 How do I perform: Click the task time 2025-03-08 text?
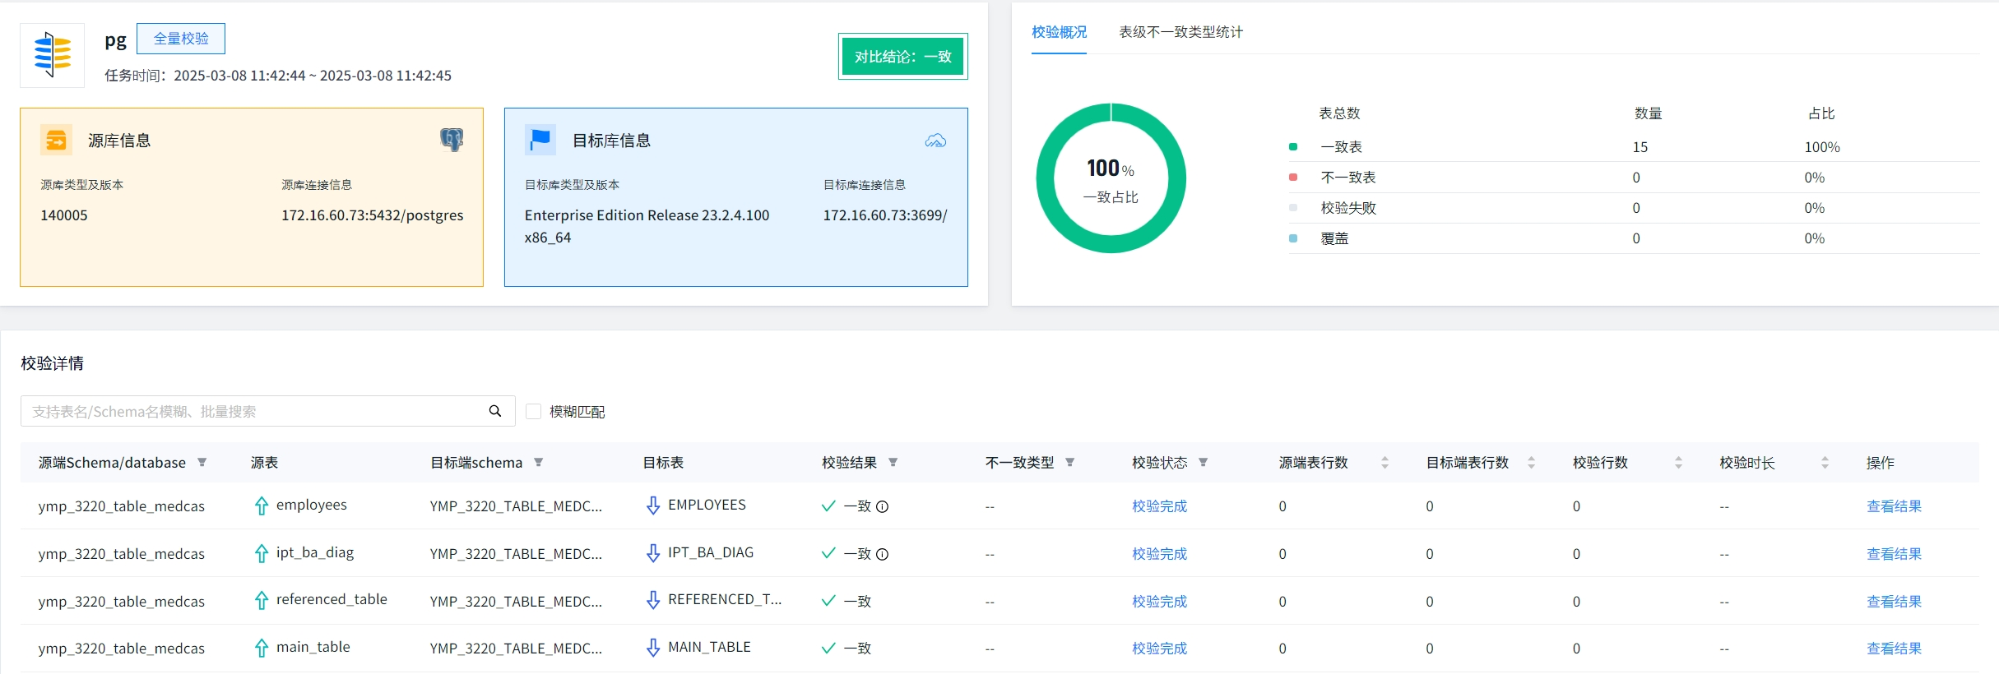pyautogui.click(x=313, y=76)
